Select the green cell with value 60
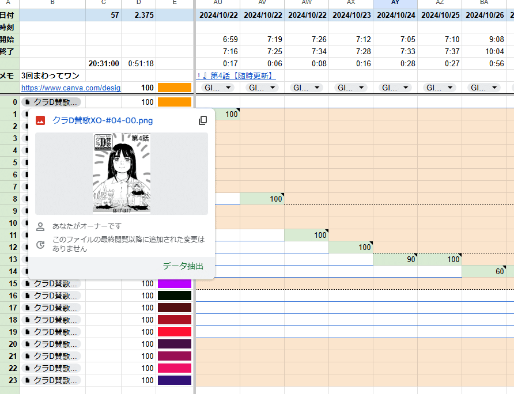The image size is (514, 394). point(484,271)
